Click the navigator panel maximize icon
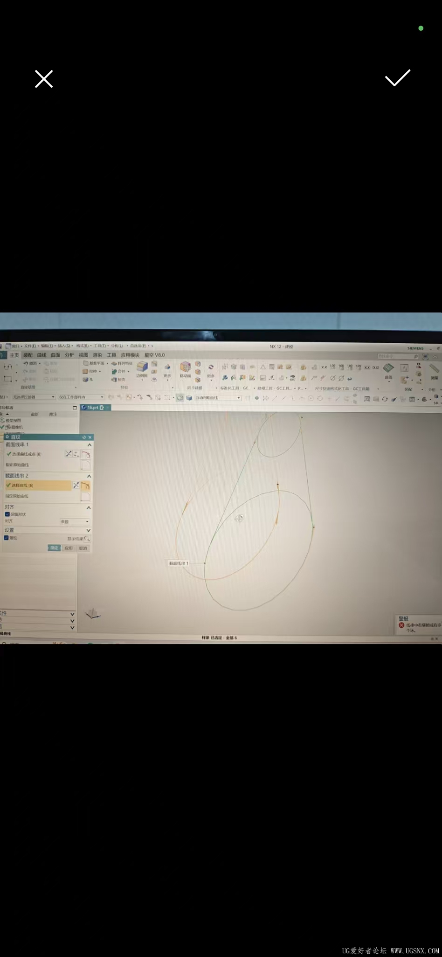This screenshot has width=442, height=957. coord(75,408)
